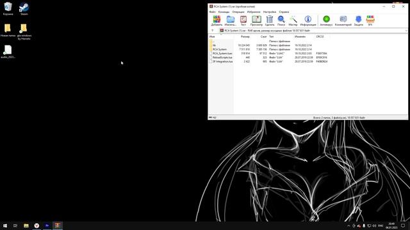Screen dimensions: 410x230
Task: Run the Test (Тест) archive tool
Action: click(x=243, y=20)
